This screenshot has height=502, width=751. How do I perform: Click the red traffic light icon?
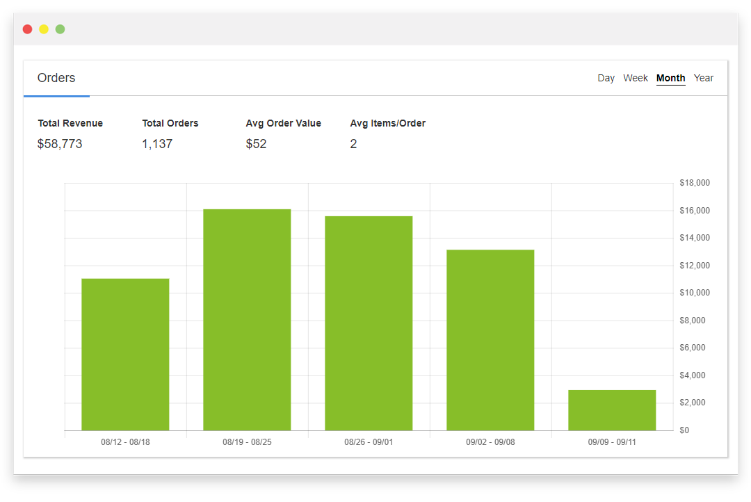(26, 29)
